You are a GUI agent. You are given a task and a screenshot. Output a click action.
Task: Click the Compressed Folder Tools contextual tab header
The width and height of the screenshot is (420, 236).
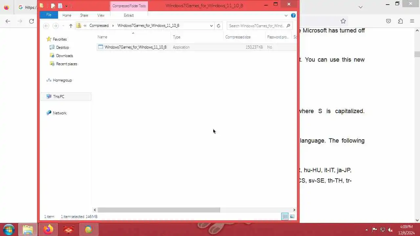[129, 6]
